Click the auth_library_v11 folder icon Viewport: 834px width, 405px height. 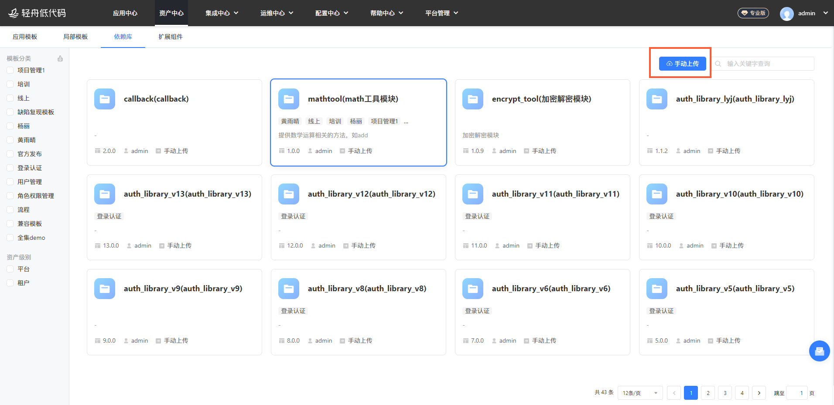[473, 194]
